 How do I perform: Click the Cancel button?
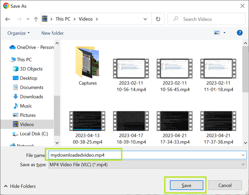tap(225, 185)
